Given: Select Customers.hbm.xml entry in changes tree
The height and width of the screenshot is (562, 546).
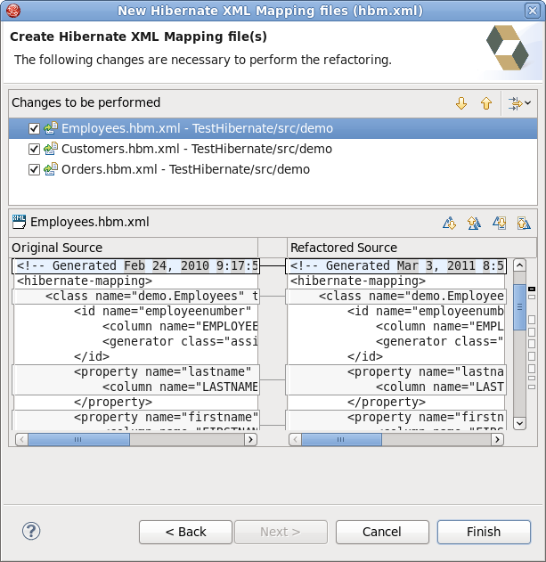Looking at the screenshot, I should [x=196, y=149].
